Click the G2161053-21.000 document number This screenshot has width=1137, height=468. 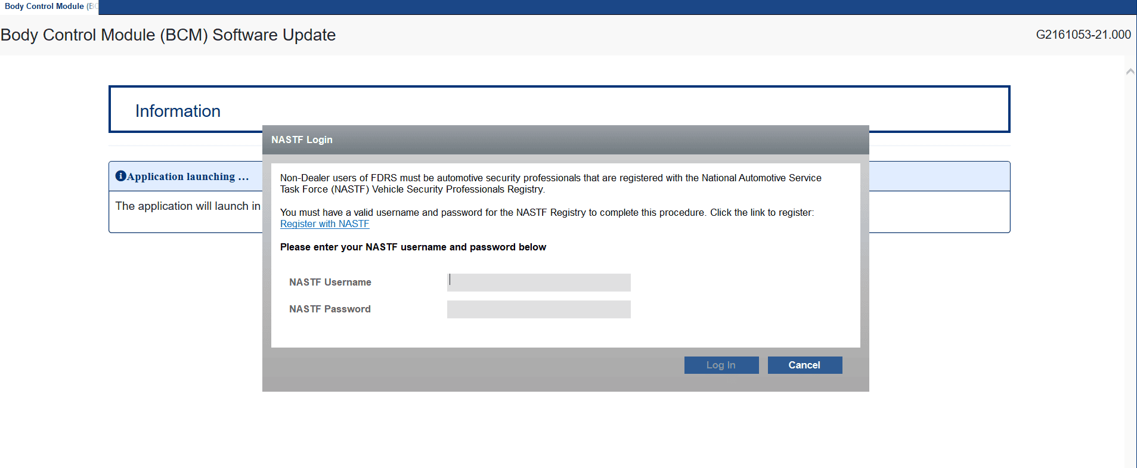coord(1083,35)
